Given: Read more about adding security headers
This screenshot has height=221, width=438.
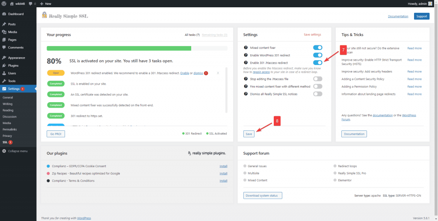Looking at the screenshot, I should point(414,72).
